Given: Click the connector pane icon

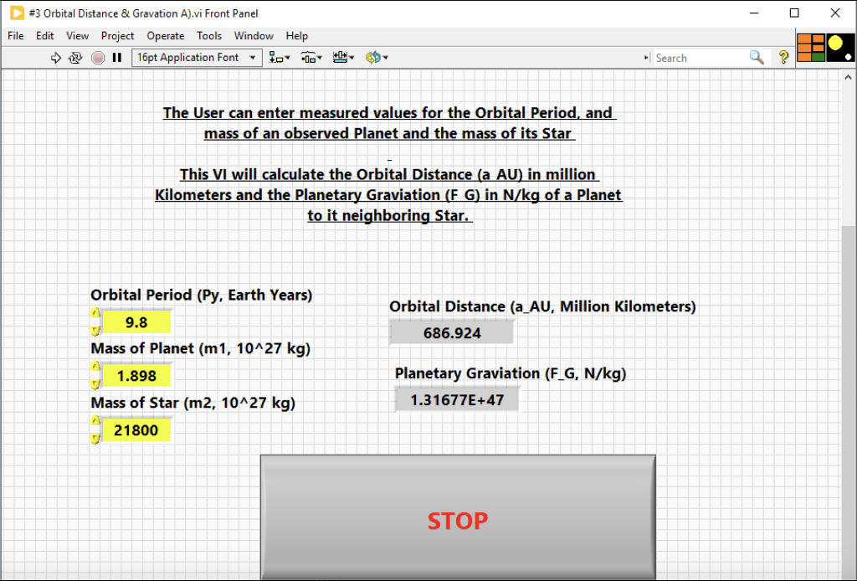Looking at the screenshot, I should [x=810, y=48].
